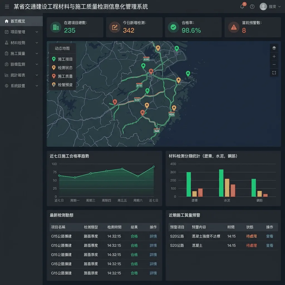Open the map layers button
285x285 pixels.
(274, 48)
